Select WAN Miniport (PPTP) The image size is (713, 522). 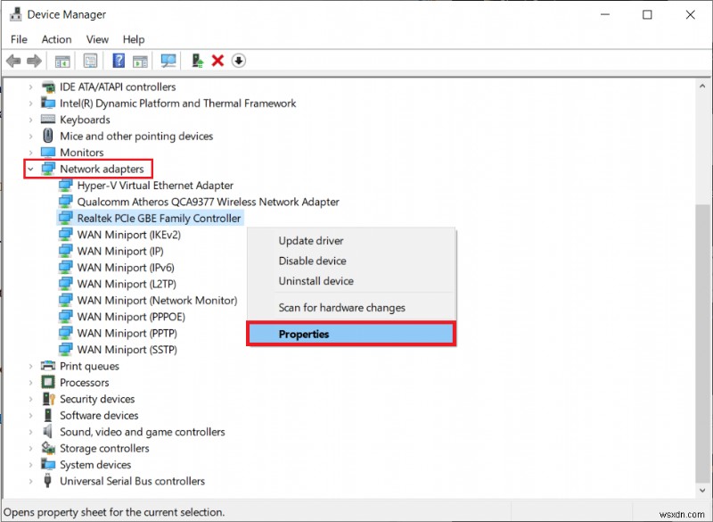click(x=127, y=333)
